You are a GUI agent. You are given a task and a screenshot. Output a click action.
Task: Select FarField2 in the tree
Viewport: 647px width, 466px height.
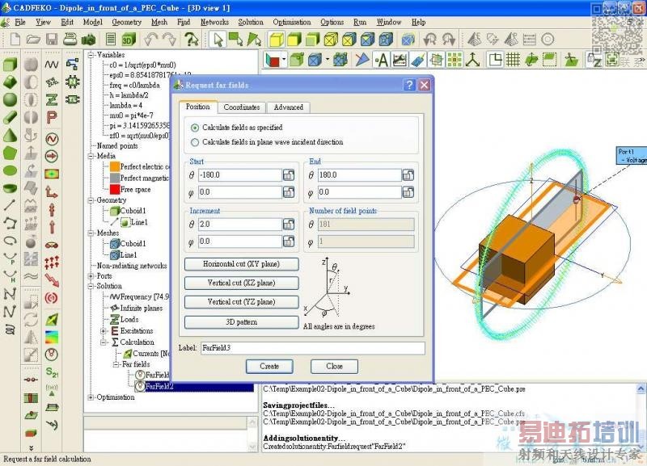click(x=159, y=387)
